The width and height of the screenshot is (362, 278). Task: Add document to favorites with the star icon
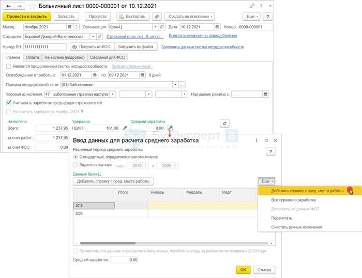(x=32, y=6)
